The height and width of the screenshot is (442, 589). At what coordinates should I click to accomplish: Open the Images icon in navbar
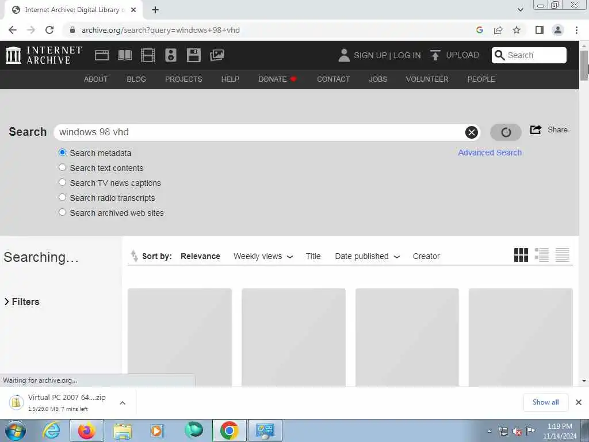click(217, 55)
